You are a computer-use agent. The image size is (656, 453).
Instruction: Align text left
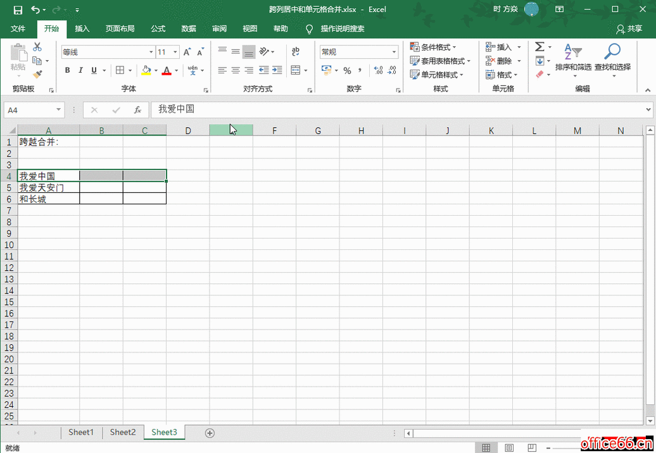[223, 70]
